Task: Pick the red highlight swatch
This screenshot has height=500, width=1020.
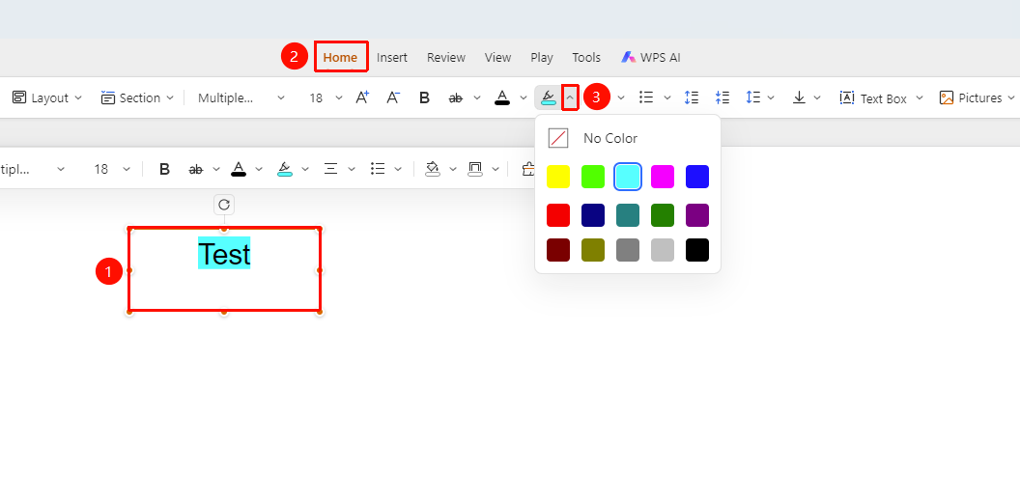Action: tap(558, 215)
